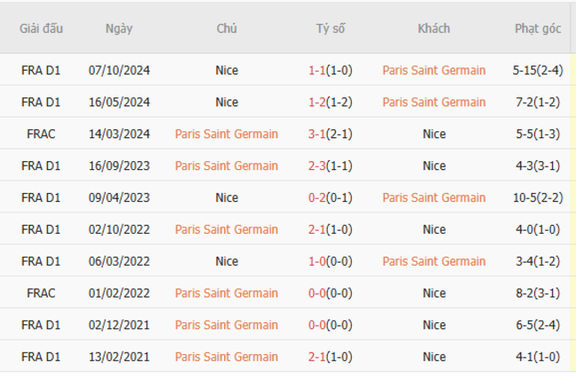
Task: Select Nice home team on 09/04/2023
Action: click(226, 198)
